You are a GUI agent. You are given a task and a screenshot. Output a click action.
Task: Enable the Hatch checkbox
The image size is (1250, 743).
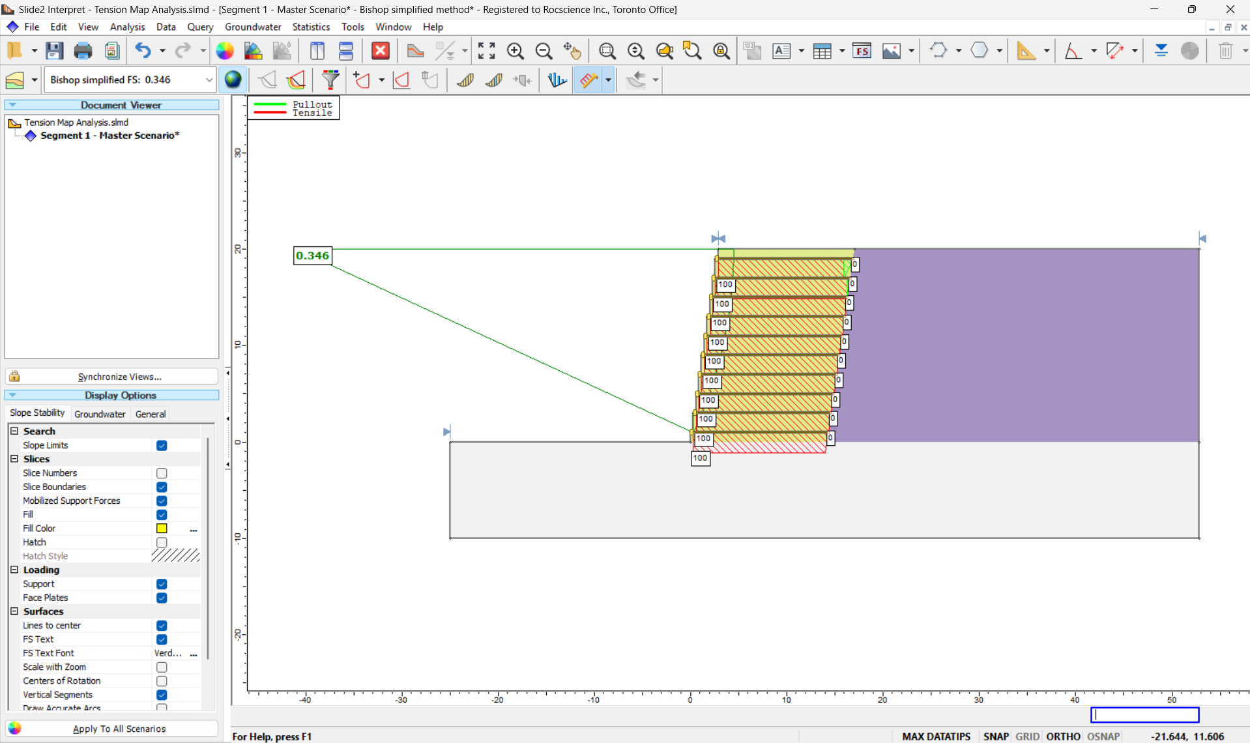click(162, 542)
